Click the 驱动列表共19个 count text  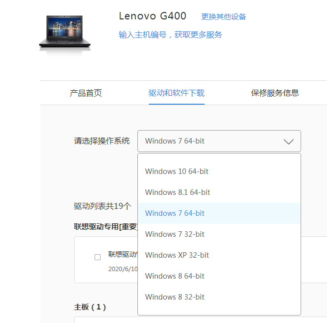point(103,206)
